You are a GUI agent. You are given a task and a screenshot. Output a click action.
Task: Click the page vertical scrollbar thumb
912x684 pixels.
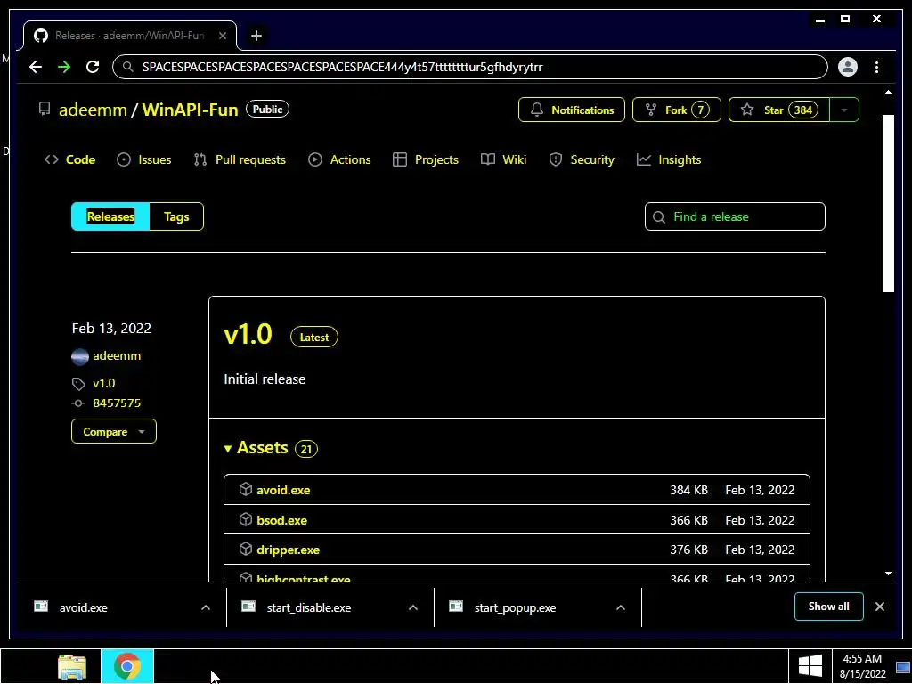point(888,203)
